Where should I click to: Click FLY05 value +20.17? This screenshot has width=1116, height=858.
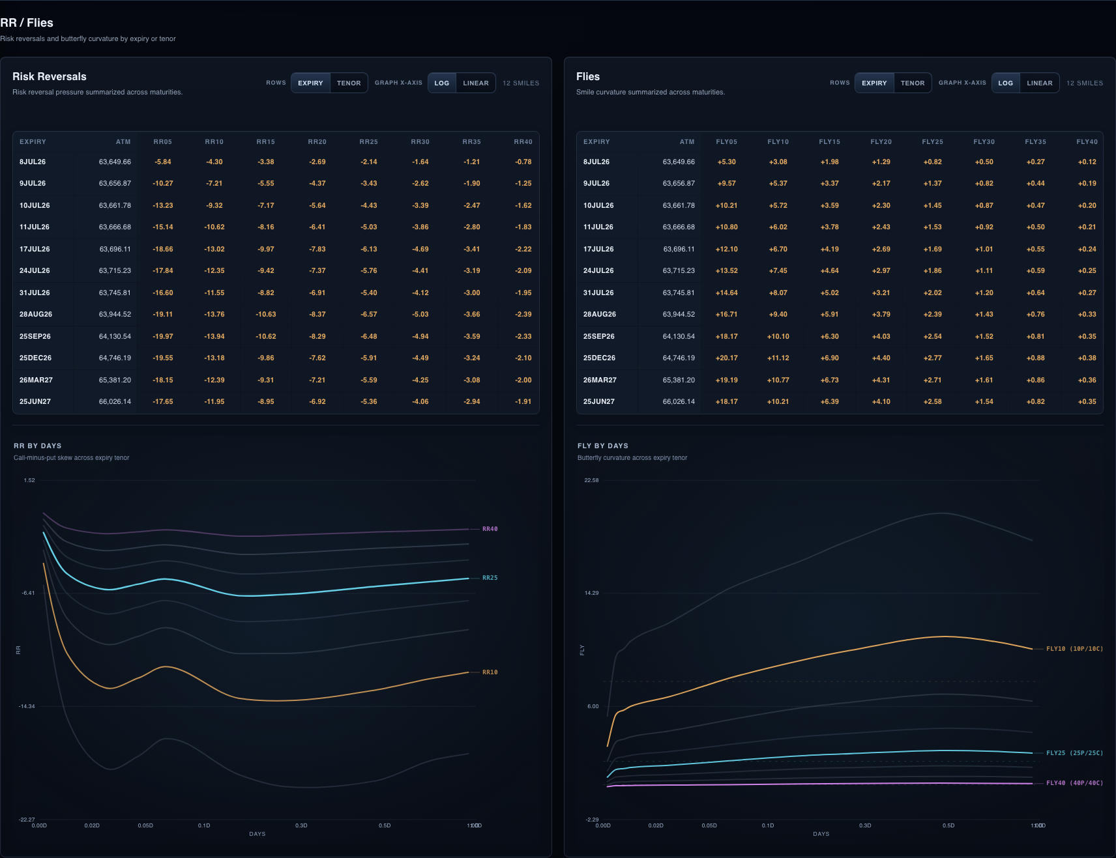727,358
